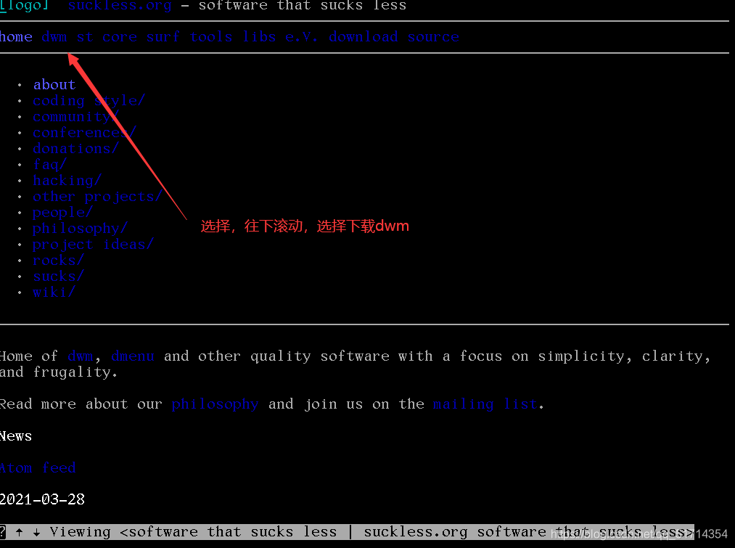Open the faq/ link
735x548 pixels.
[x=49, y=164]
